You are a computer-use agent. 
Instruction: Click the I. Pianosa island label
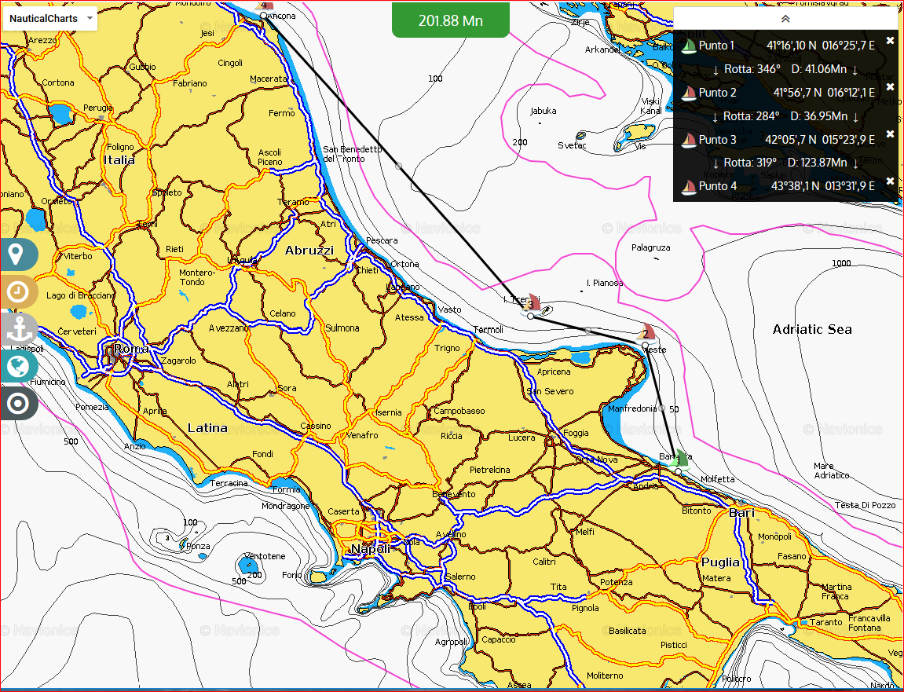point(605,283)
